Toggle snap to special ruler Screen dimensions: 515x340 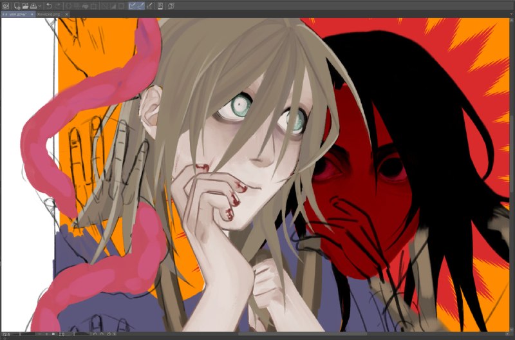pos(140,6)
